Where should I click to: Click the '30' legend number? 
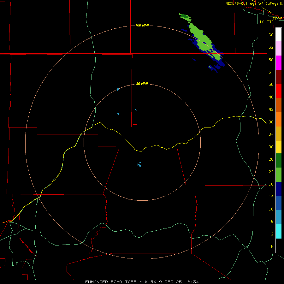(x=271, y=147)
